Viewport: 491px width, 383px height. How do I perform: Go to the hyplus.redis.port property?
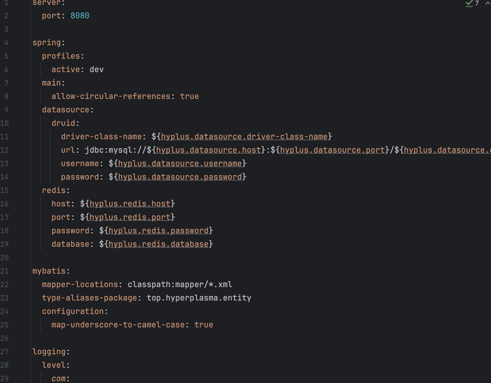point(130,217)
